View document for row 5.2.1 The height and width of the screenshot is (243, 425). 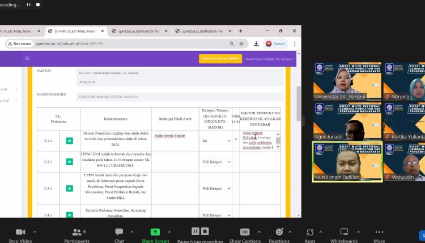point(69,162)
